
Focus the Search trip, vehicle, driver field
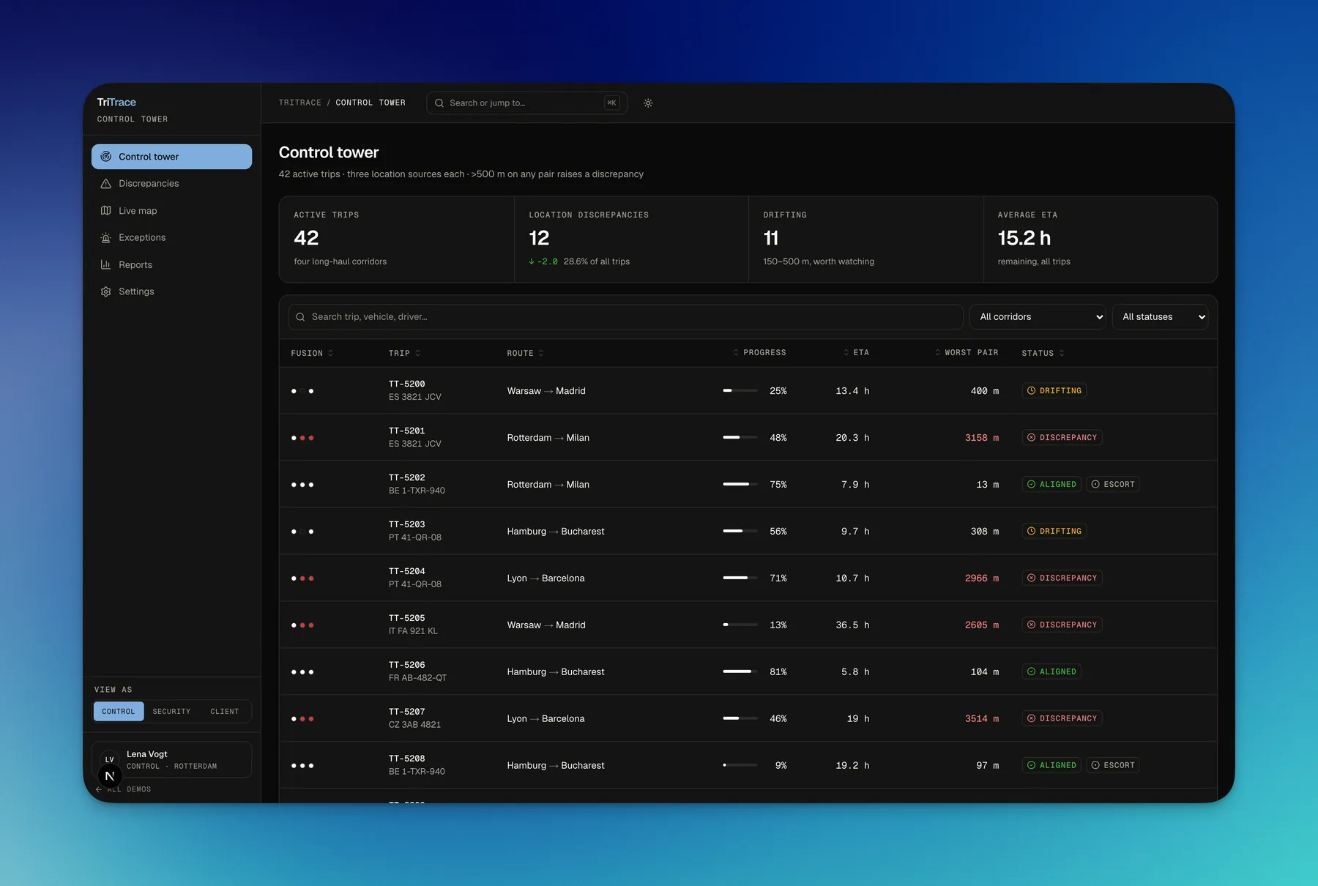pos(625,317)
